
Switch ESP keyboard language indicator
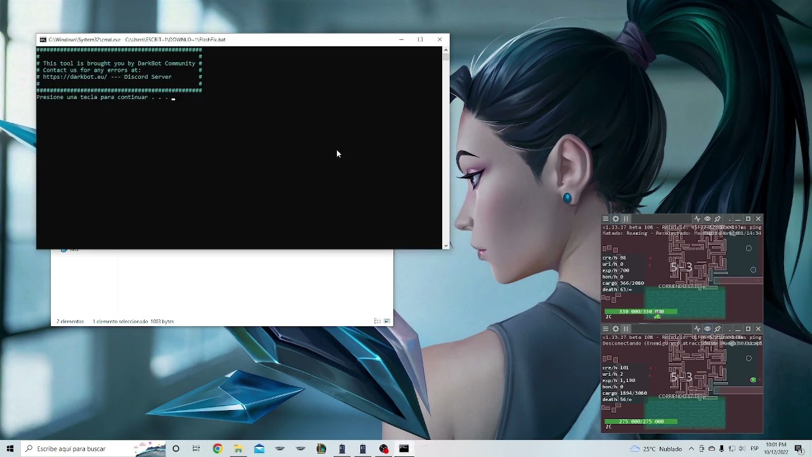tap(754, 449)
